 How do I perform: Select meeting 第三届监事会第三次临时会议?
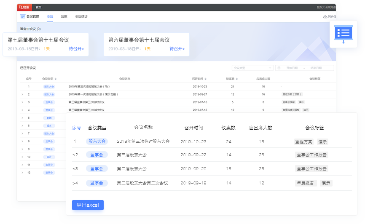coord(86,102)
